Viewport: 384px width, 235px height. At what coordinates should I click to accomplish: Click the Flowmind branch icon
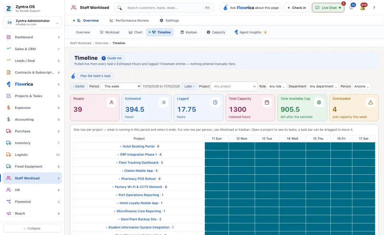tap(8, 201)
